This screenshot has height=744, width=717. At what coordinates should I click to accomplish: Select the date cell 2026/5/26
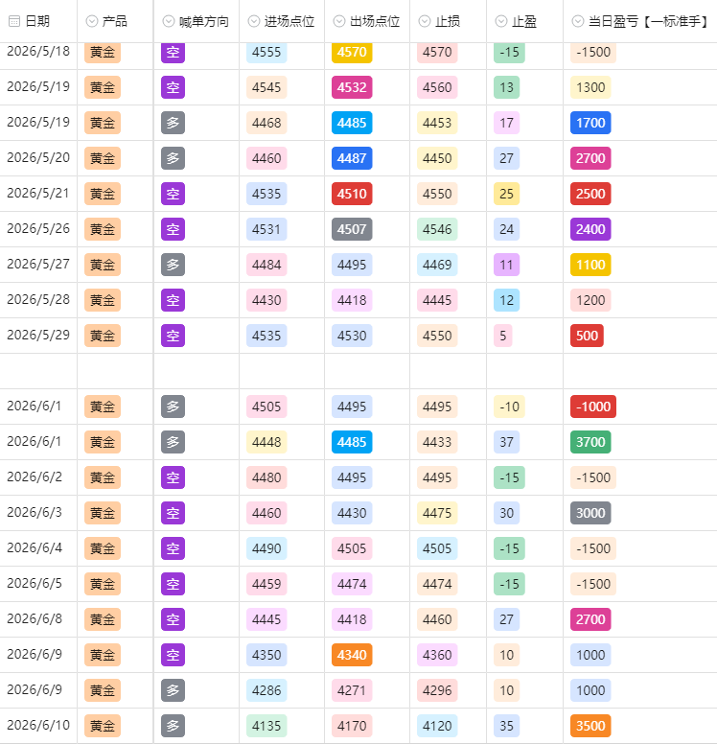point(38,229)
